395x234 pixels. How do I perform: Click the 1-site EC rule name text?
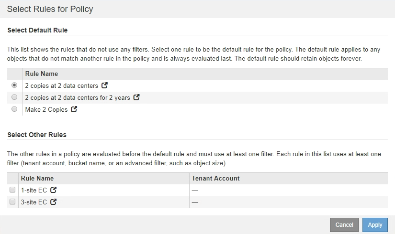click(x=34, y=190)
